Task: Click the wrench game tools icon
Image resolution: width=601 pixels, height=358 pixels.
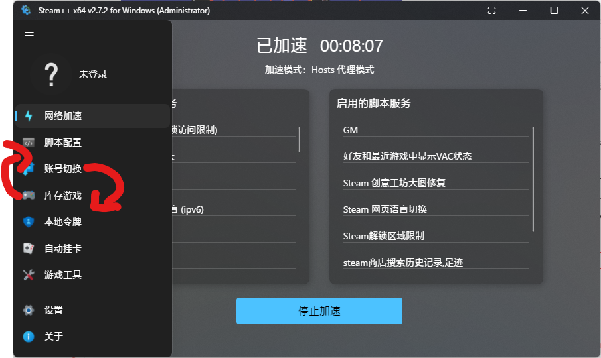Action: (x=29, y=275)
